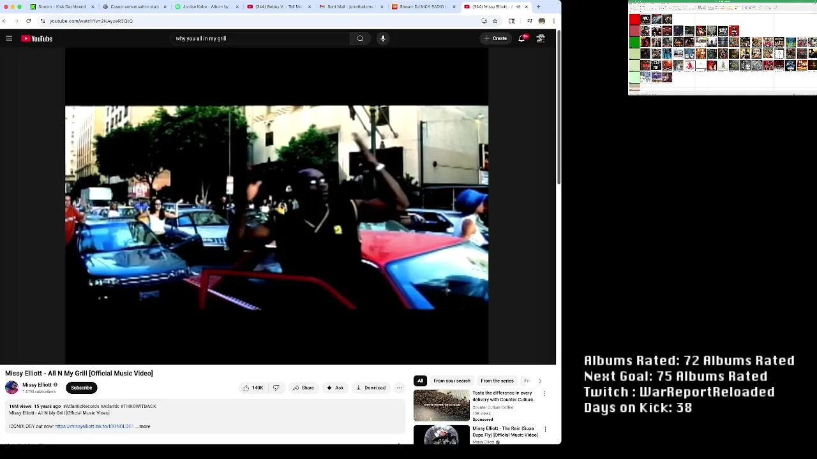Go forward in the browser
817x459 pixels.
coord(16,21)
